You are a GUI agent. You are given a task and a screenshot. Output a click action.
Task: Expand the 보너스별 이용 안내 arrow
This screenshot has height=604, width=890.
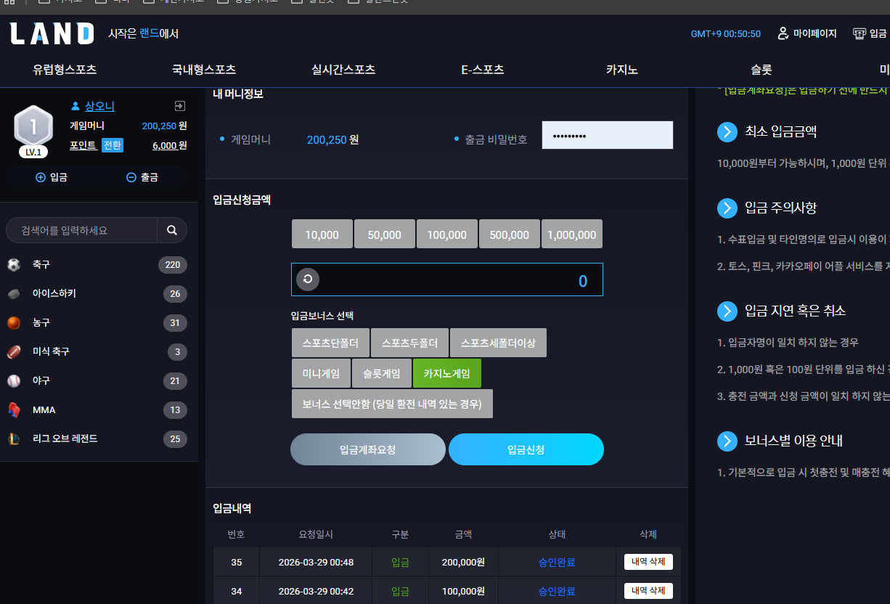(727, 441)
